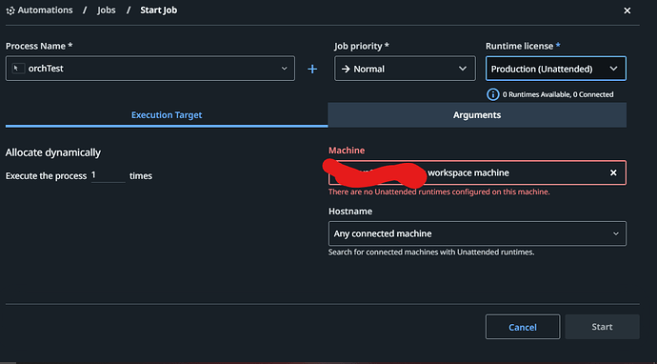This screenshot has width=657, height=364.
Task: Click the info icon beside Runtimes Available
Action: click(493, 94)
